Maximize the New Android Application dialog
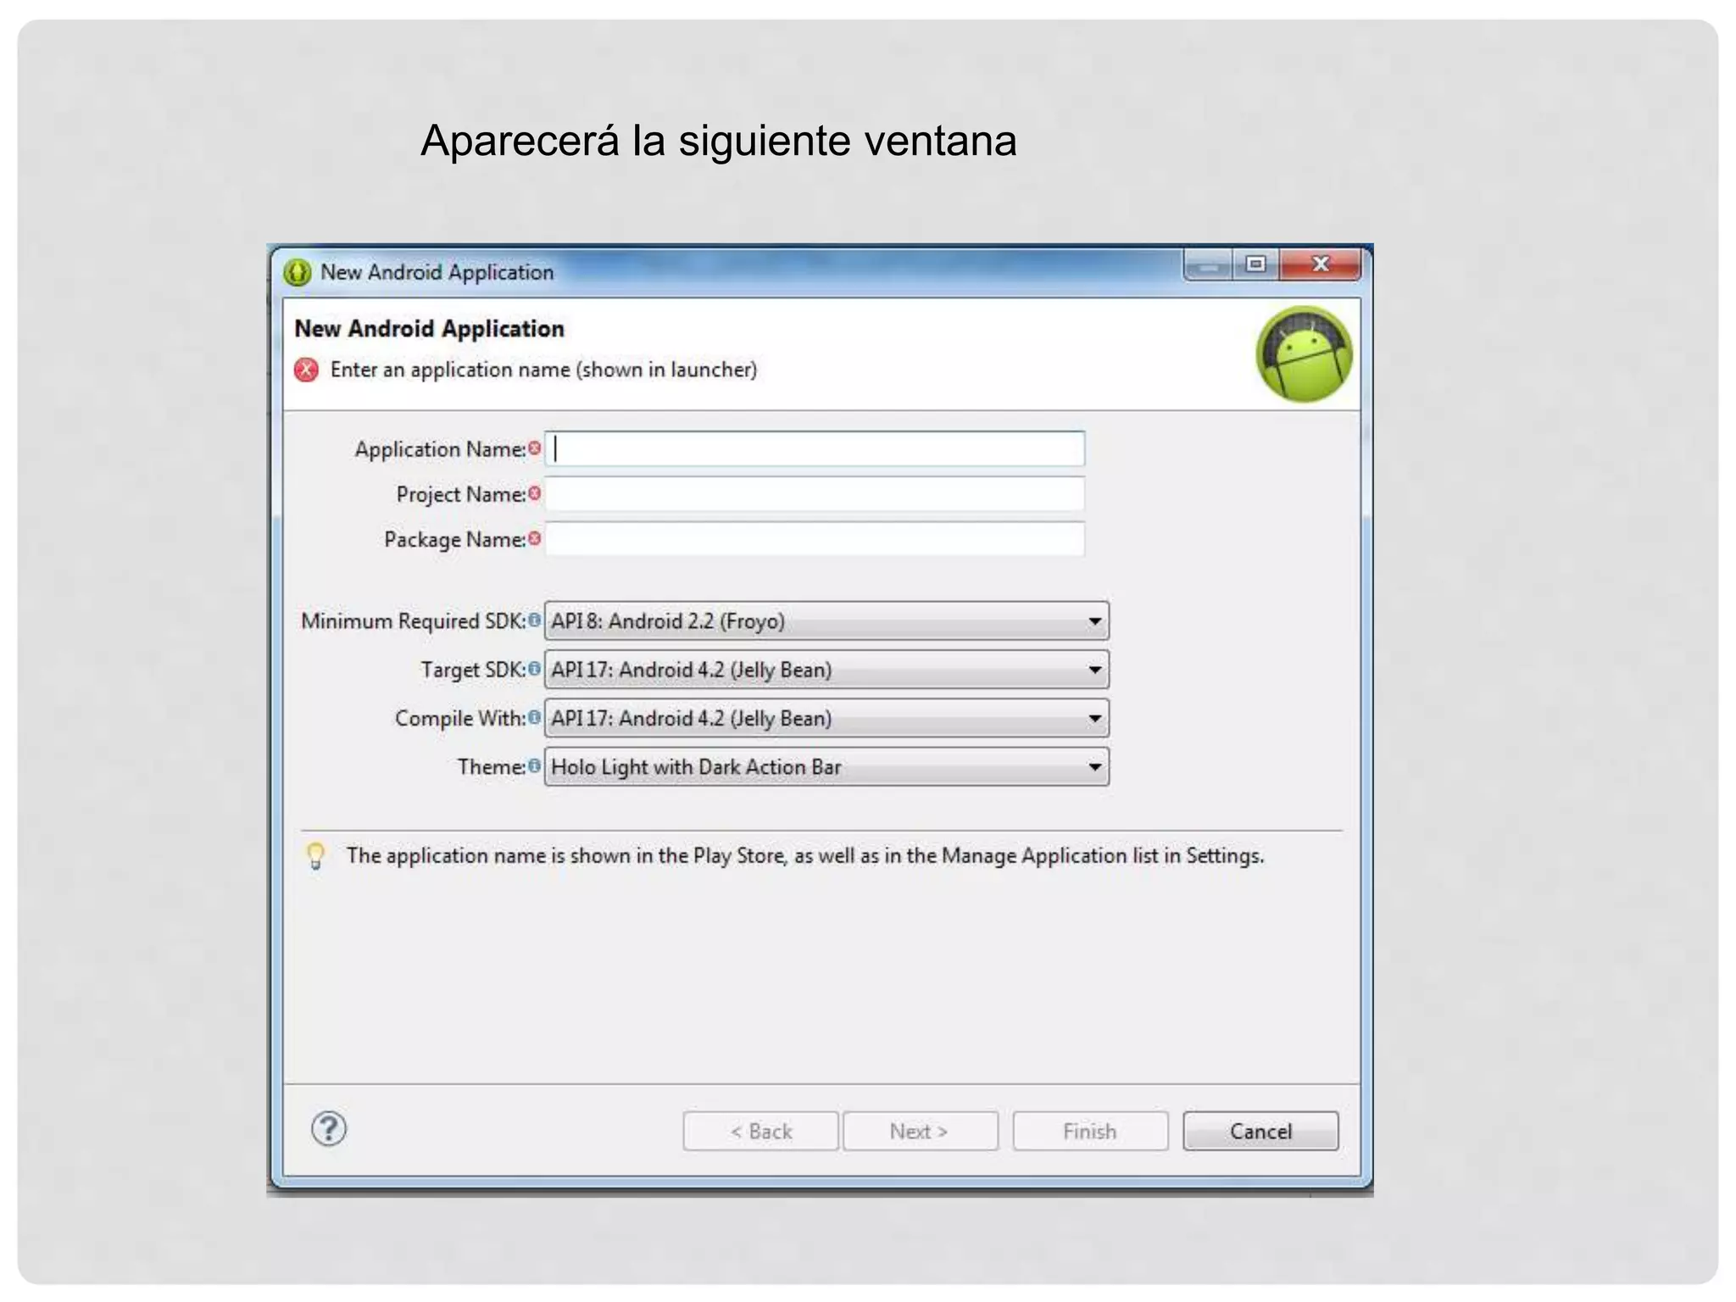The height and width of the screenshot is (1302, 1736). [1255, 264]
